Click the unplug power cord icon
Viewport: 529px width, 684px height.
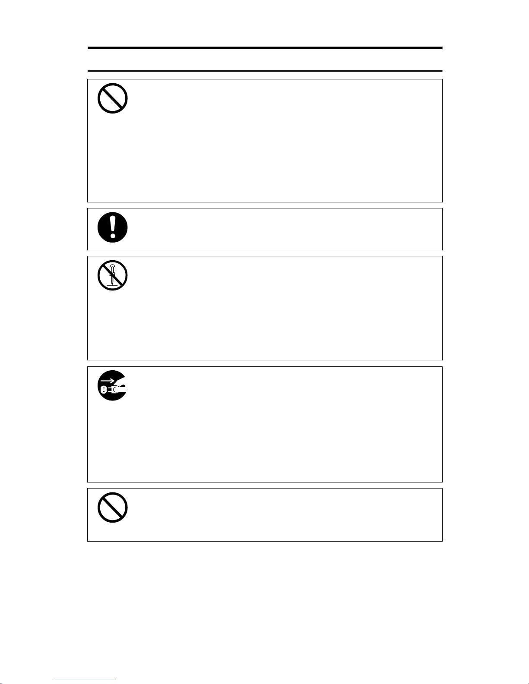(x=112, y=385)
